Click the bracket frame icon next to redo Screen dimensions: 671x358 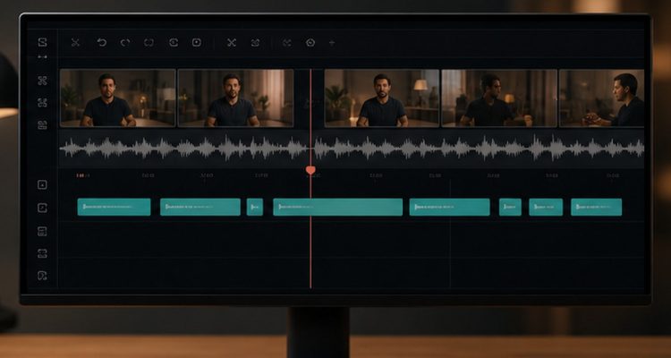tap(149, 42)
